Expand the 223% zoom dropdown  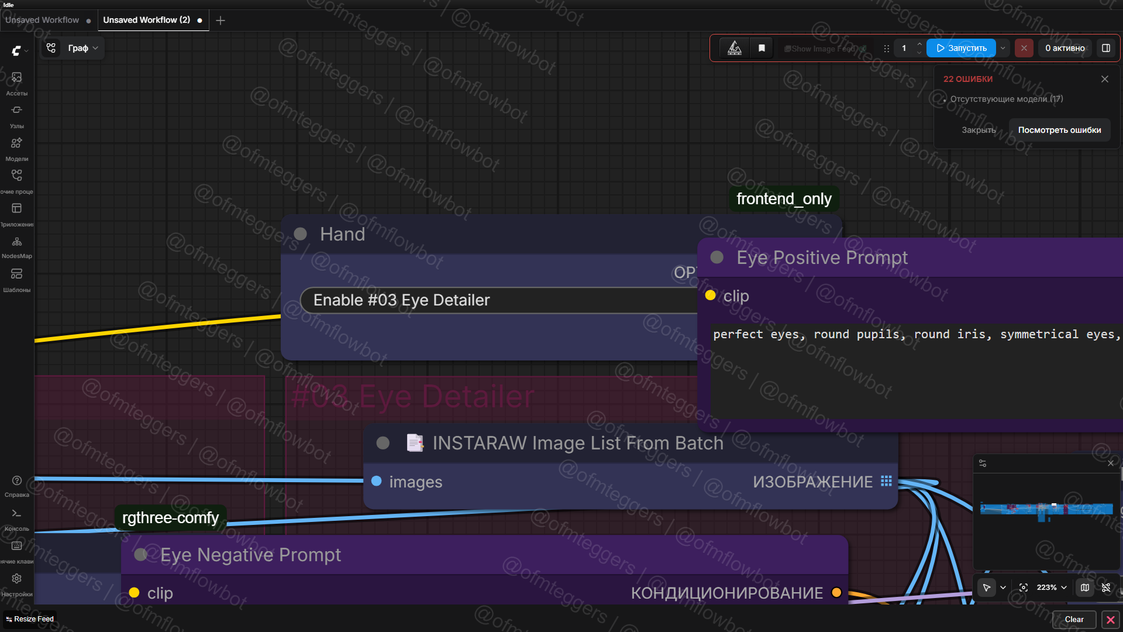[1052, 588]
